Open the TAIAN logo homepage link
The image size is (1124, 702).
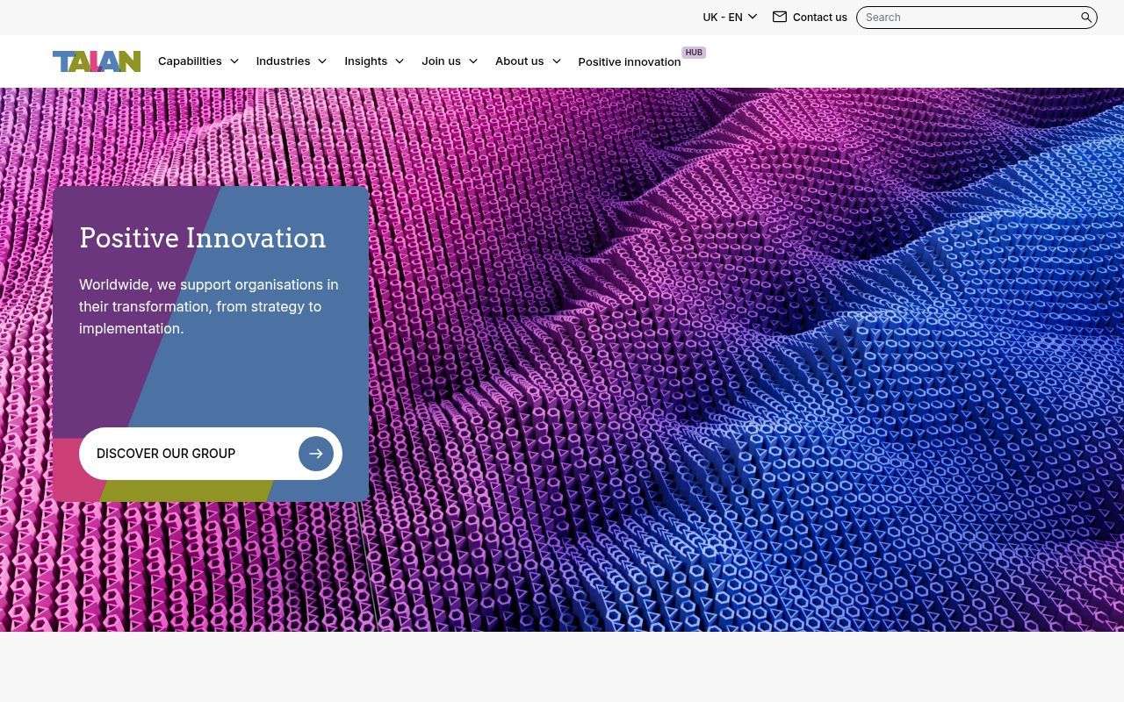pos(97,61)
